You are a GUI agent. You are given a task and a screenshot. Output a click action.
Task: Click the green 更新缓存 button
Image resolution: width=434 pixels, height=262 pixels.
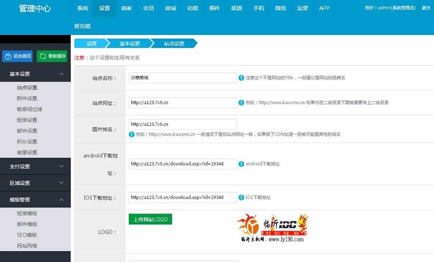(52, 56)
